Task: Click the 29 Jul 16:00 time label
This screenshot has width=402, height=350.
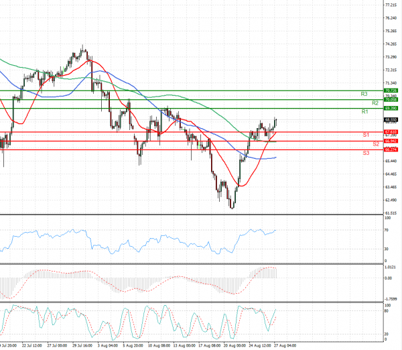Action: point(82,346)
